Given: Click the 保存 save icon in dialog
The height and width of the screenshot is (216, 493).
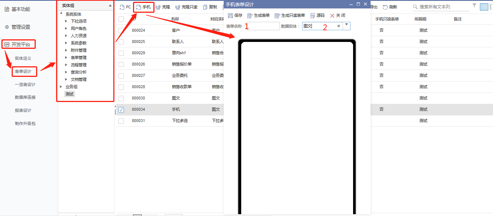Looking at the screenshot, I should coord(230,16).
